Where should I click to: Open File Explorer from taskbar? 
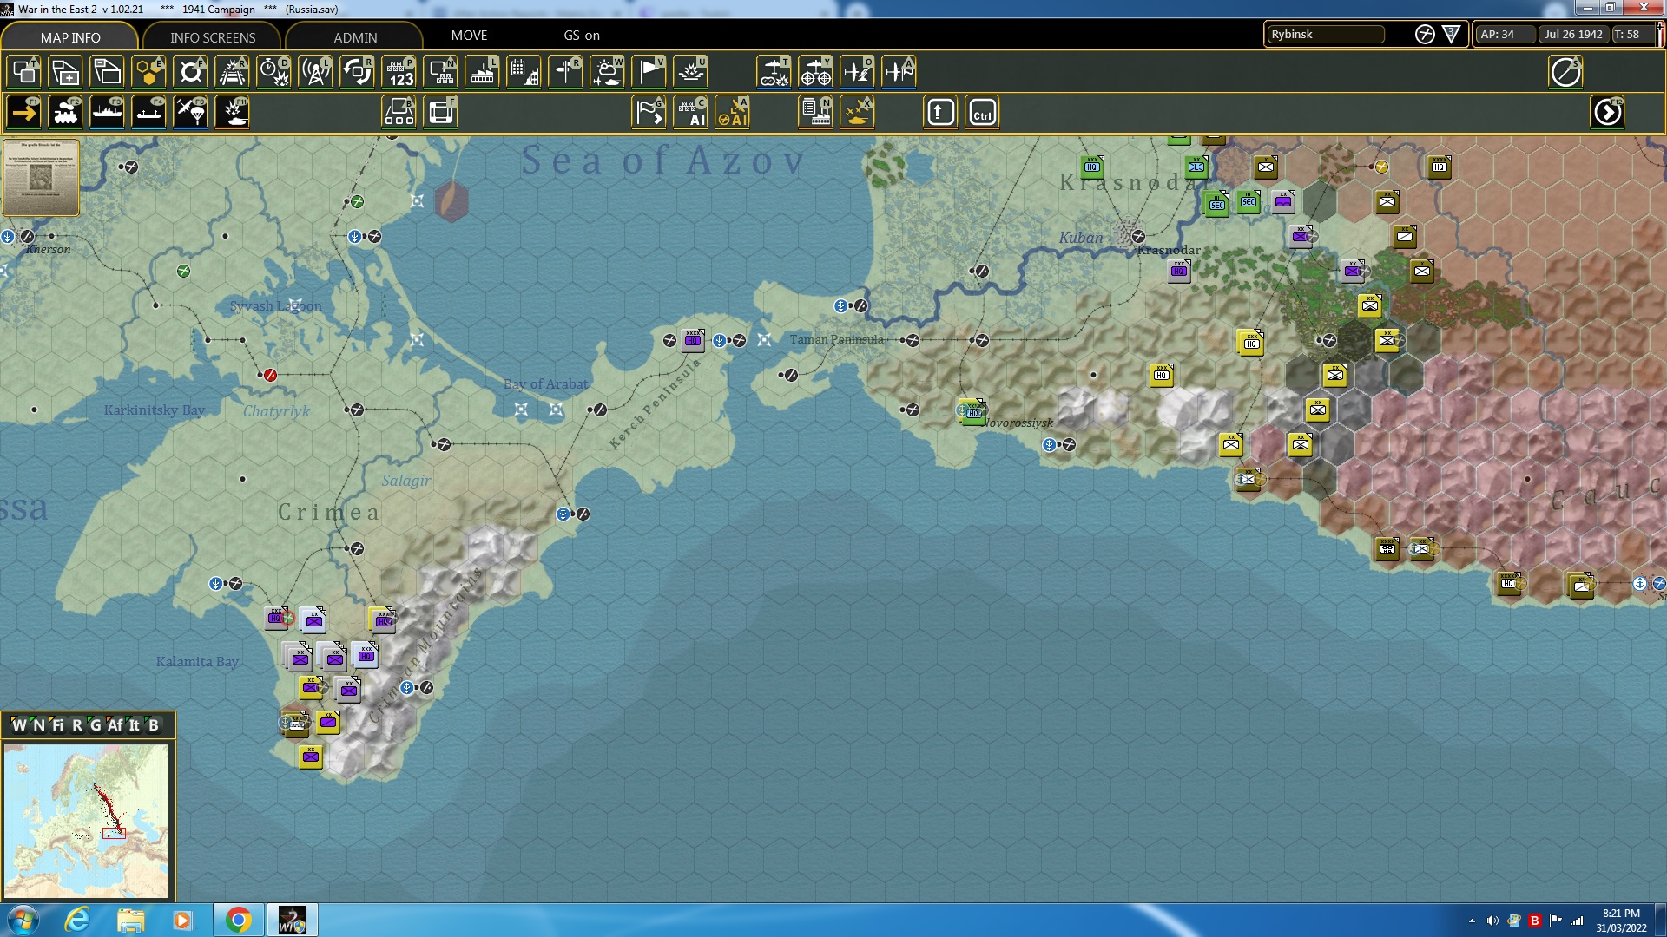[130, 920]
